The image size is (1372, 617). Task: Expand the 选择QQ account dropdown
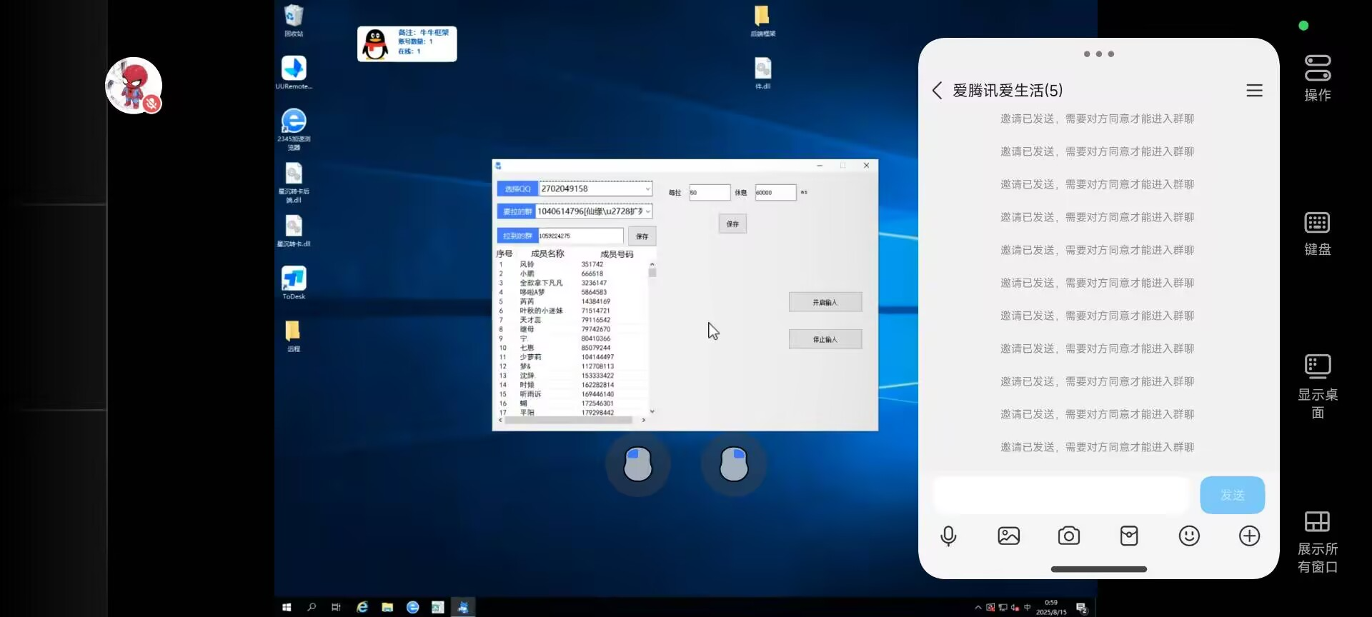647,189
